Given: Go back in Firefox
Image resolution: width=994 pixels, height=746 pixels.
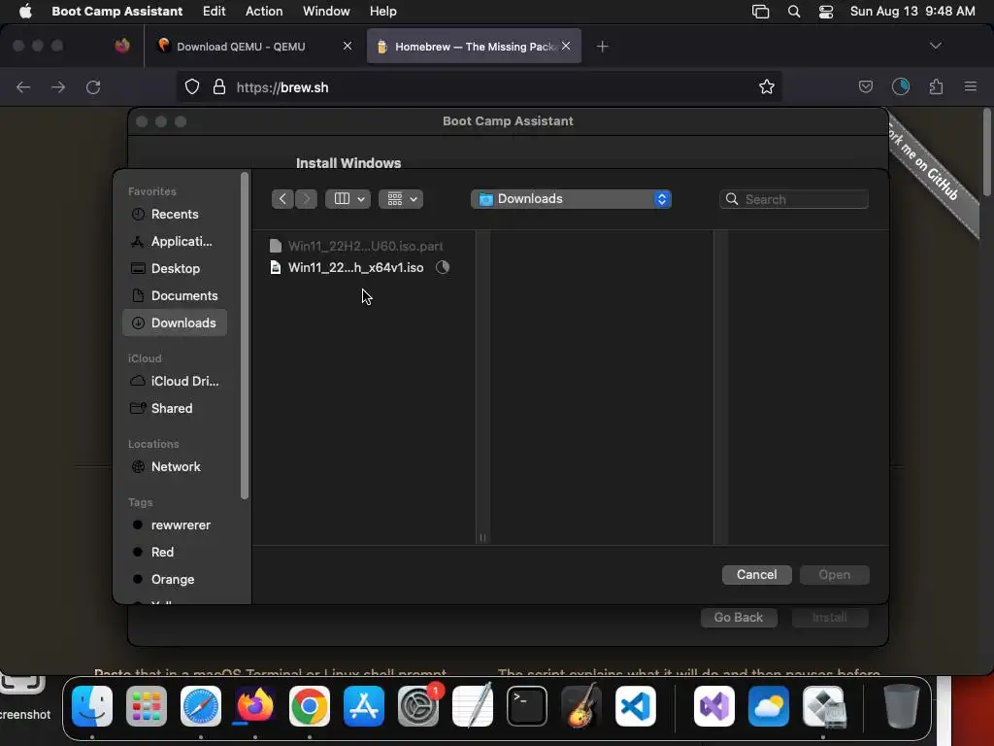Looking at the screenshot, I should [x=23, y=87].
